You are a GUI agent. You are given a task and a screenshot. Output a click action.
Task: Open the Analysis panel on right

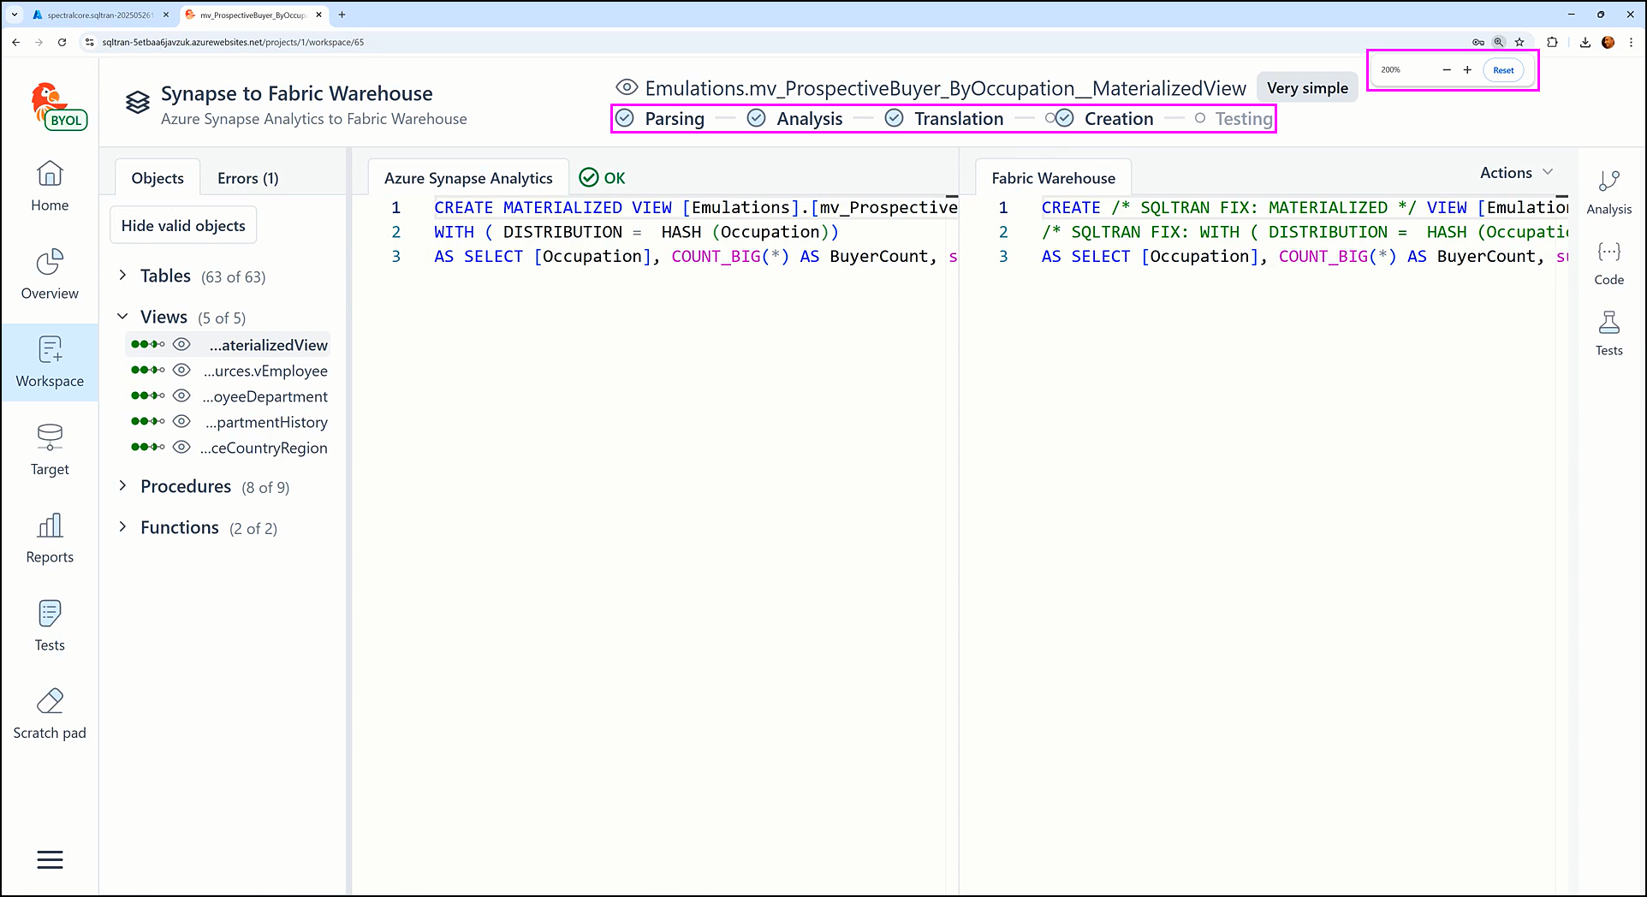pos(1608,192)
